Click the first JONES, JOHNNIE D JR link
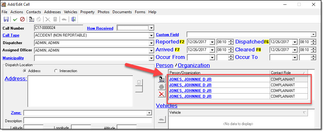 pyautogui.click(x=190, y=79)
